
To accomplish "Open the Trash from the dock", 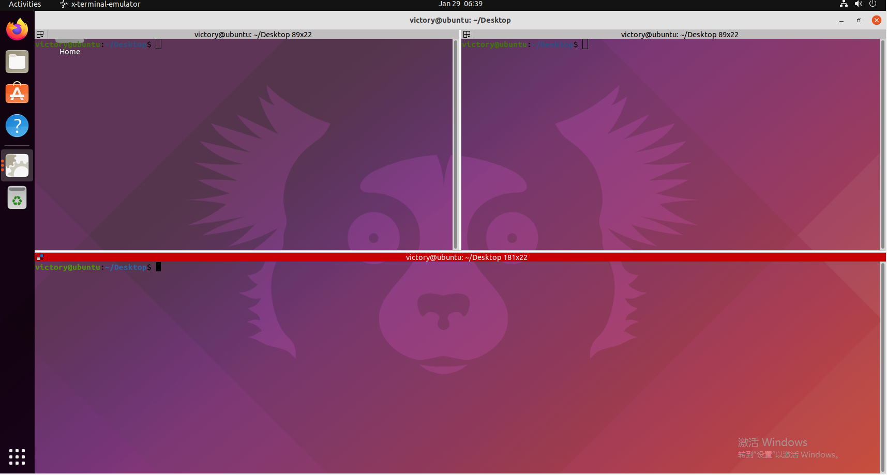I will 17,197.
